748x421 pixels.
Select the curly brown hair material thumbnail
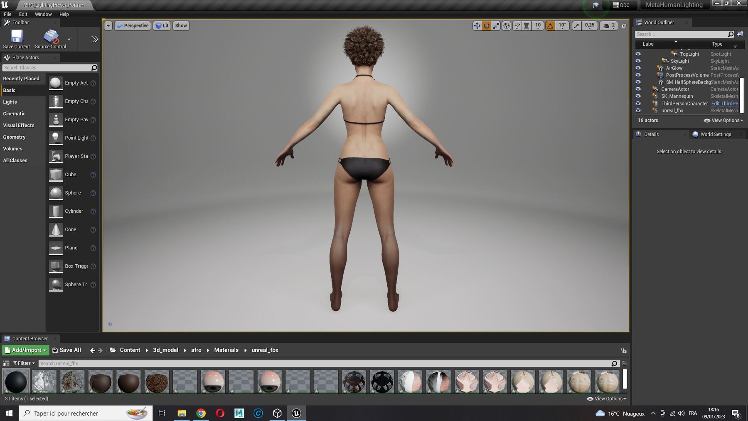157,382
